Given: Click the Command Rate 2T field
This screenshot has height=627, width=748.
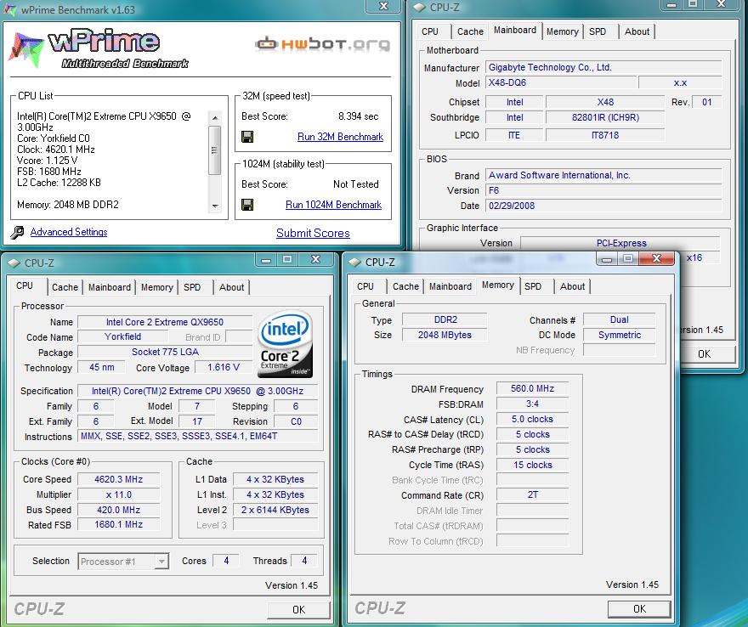Looking at the screenshot, I should (532, 495).
